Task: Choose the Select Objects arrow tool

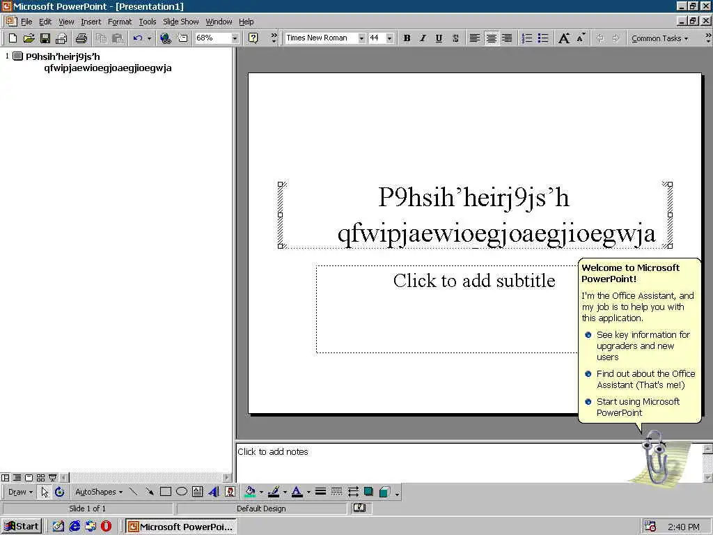Action: (x=45, y=492)
